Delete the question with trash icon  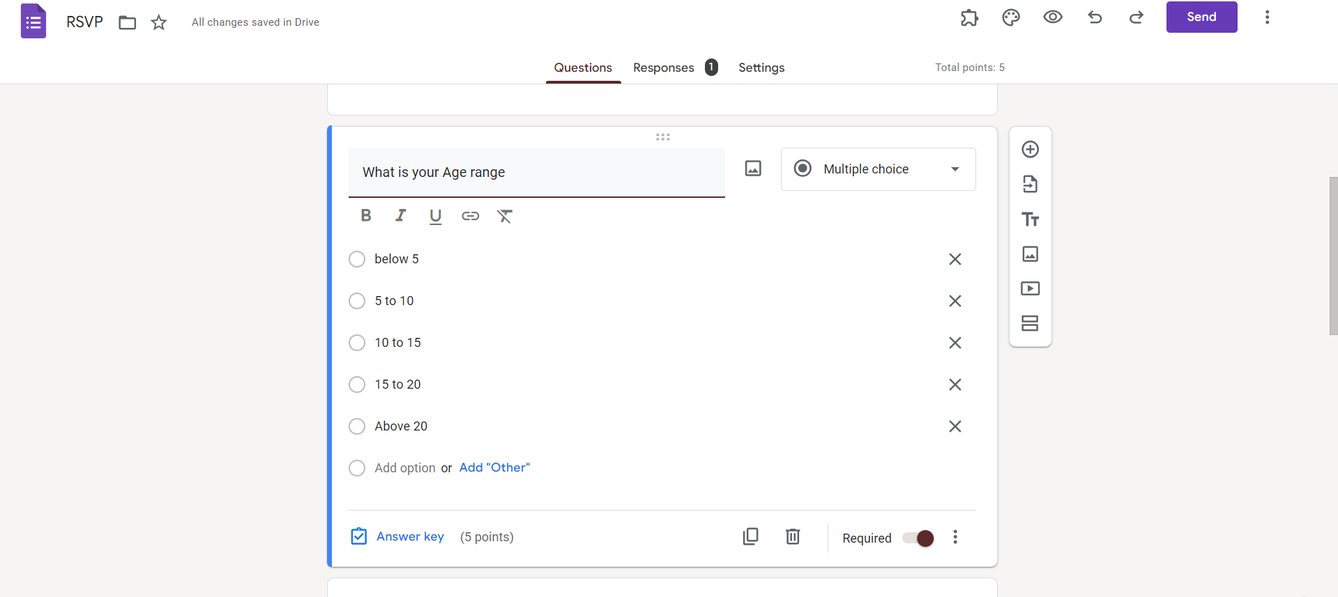pos(793,536)
